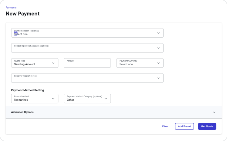227x141 pixels.
Task: Open the Receiver RippleNet Host field
Action: coord(85,78)
